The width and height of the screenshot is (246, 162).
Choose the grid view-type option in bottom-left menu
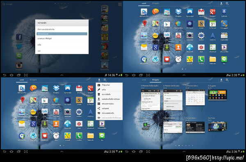pos(109,104)
